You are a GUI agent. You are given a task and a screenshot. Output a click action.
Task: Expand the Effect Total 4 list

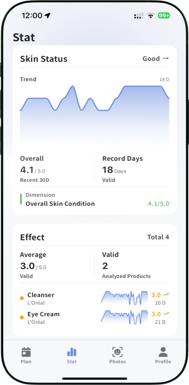pyautogui.click(x=158, y=237)
